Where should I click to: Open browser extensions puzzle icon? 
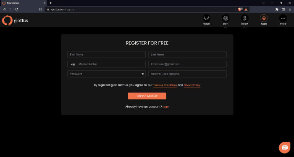point(277,9)
